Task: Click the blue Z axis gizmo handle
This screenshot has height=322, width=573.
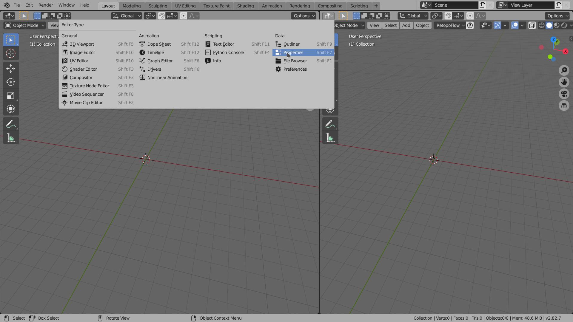Action: coord(554,40)
